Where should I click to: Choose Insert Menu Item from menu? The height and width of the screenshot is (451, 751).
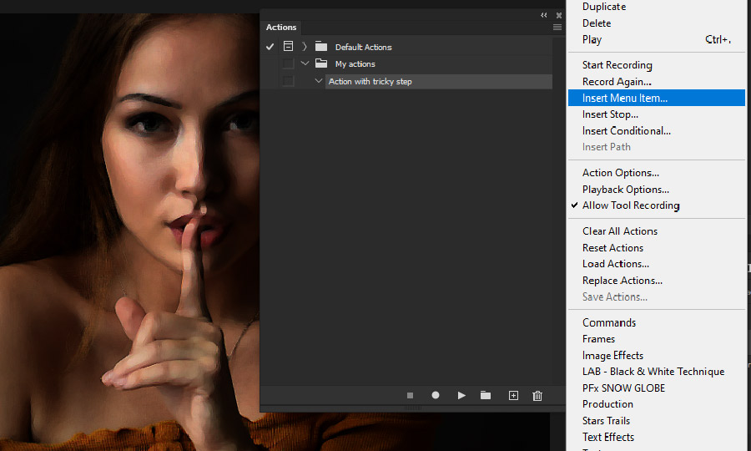tap(624, 98)
